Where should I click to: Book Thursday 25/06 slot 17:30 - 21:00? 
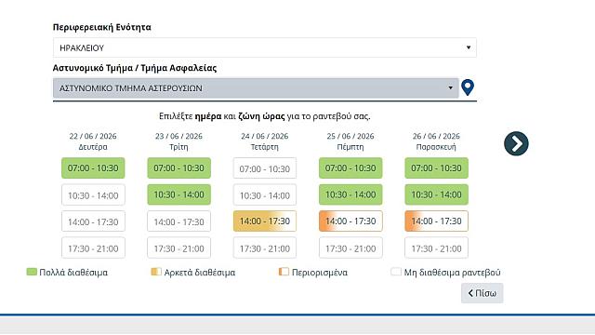(350, 248)
